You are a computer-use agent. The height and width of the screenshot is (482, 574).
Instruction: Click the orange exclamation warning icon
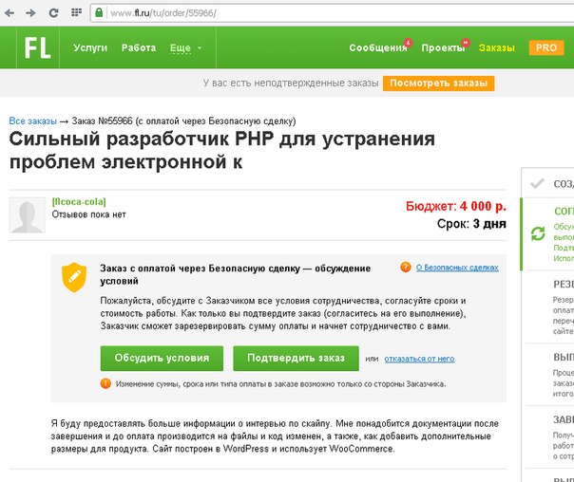(105, 383)
